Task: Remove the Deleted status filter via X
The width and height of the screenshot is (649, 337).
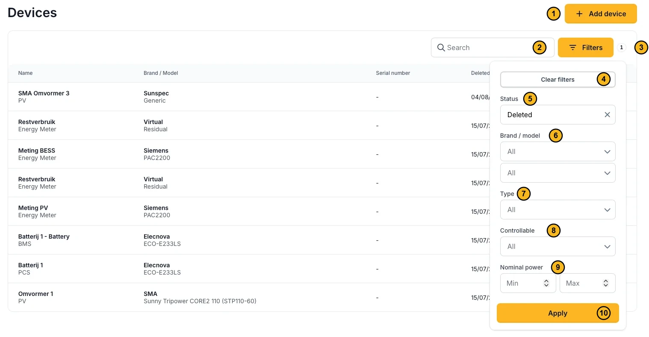Action: [x=607, y=115]
